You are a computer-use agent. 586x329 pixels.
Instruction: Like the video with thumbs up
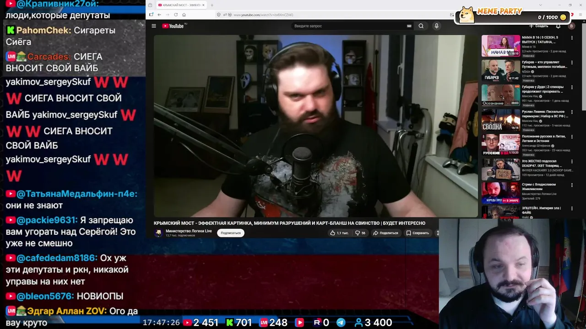(339, 233)
